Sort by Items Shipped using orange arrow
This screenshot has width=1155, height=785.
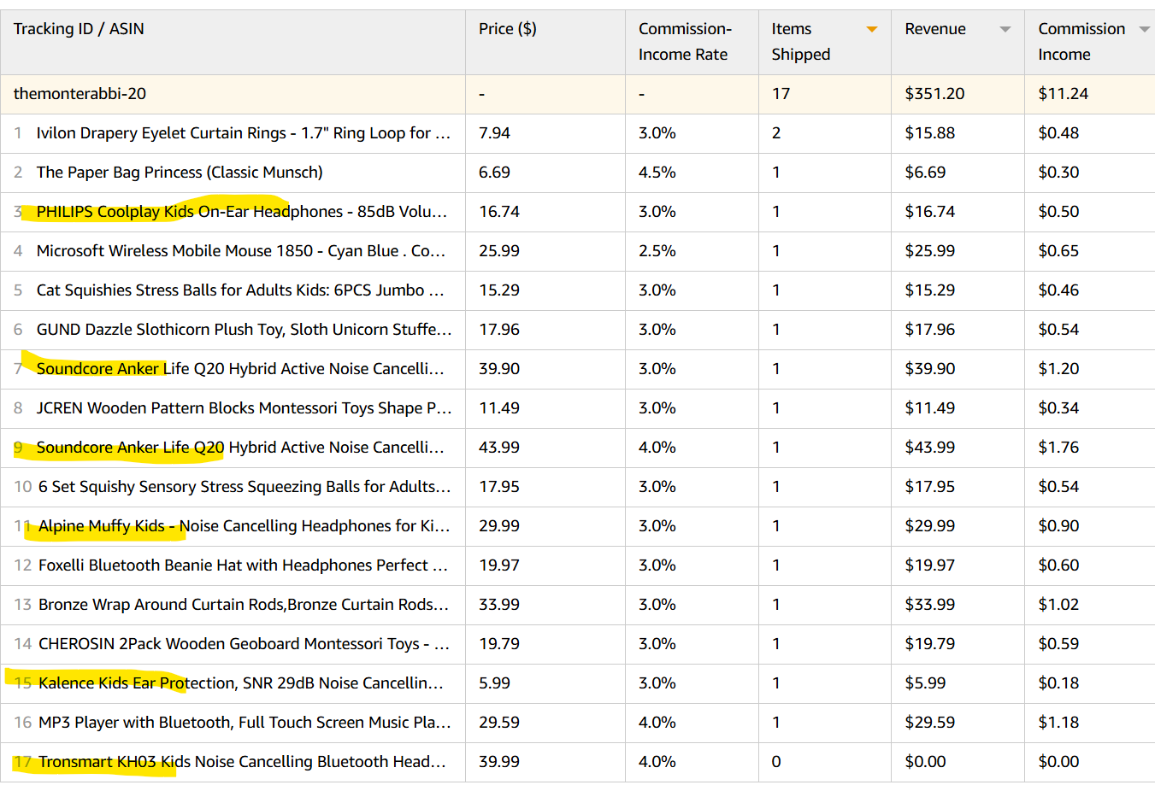coord(872,30)
